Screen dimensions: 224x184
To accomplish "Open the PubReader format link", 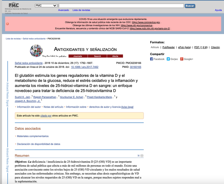I will coord(168,47).
